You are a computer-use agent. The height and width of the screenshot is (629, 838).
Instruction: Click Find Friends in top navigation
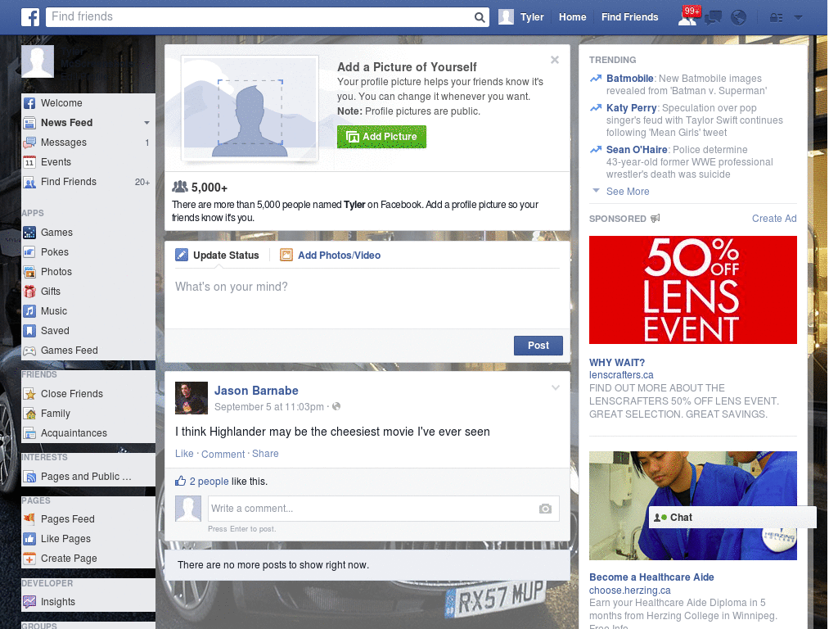629,17
